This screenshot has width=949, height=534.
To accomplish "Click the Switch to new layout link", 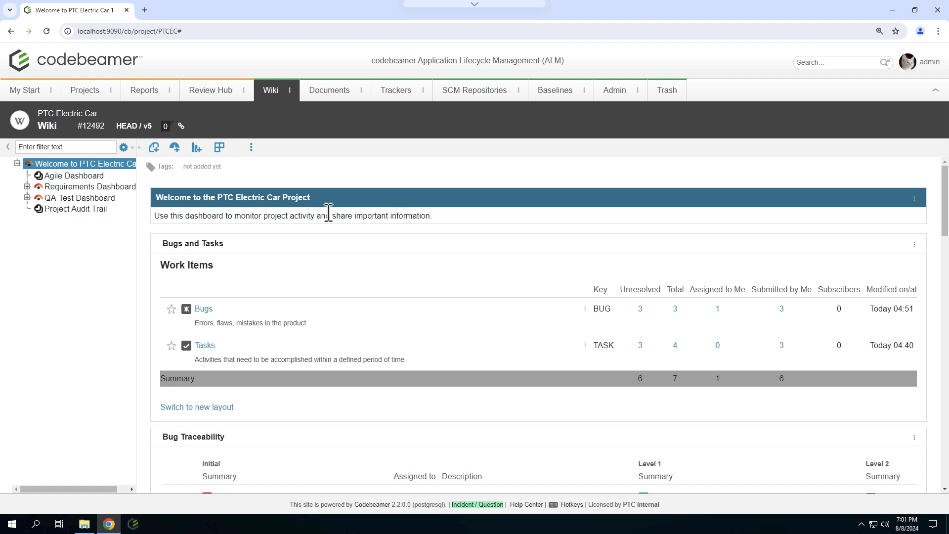I will (x=196, y=407).
